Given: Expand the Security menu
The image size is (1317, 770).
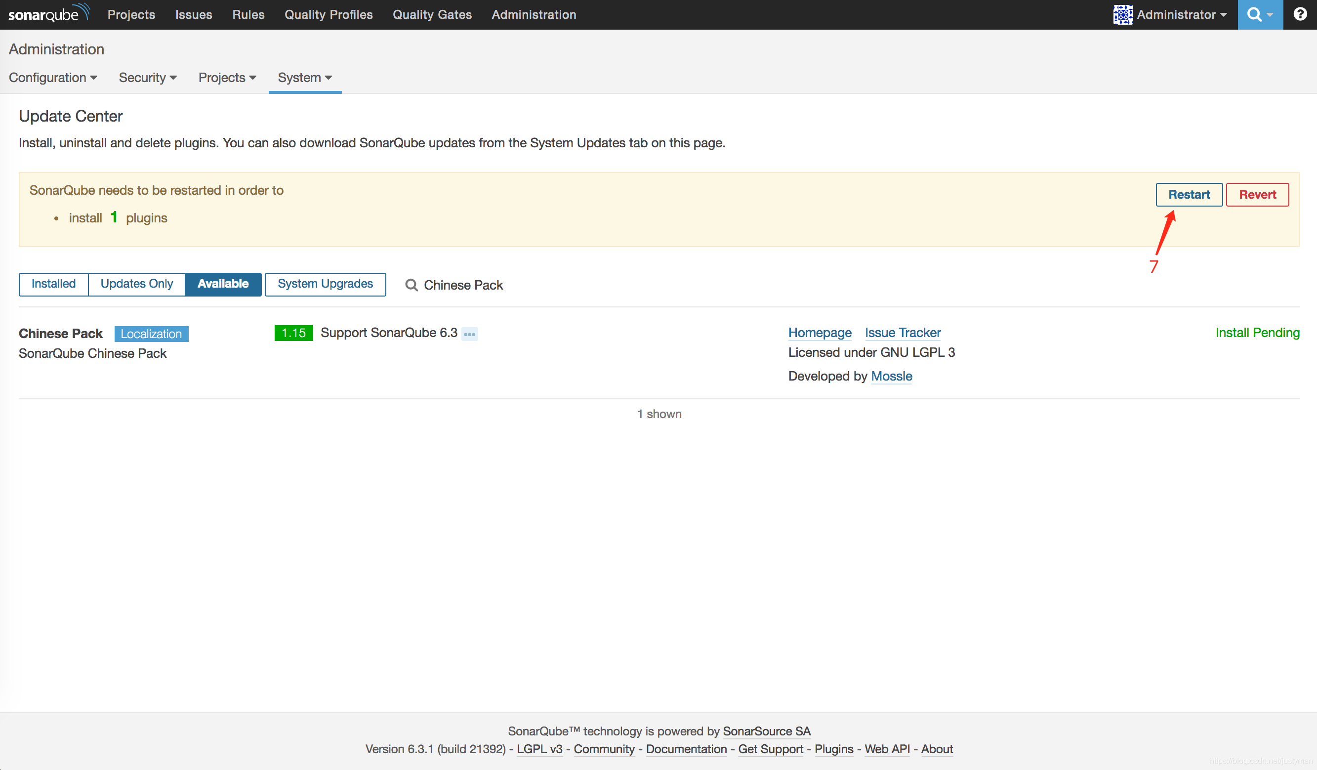Looking at the screenshot, I should (148, 78).
